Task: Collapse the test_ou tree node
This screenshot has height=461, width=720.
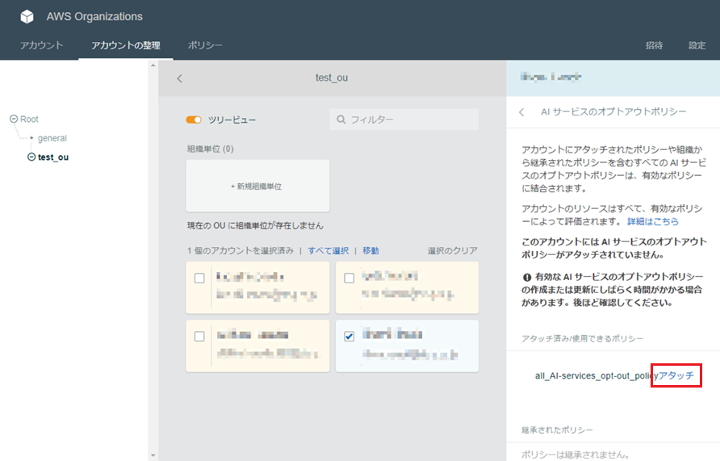Action: coord(31,157)
